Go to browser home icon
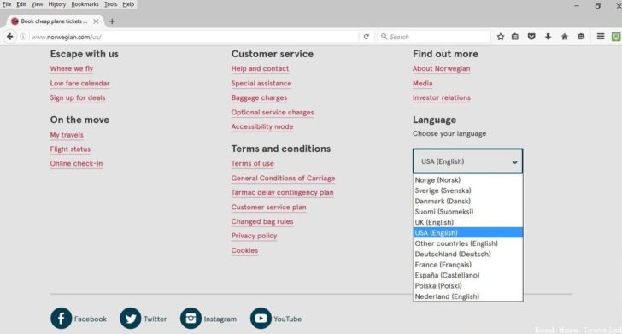The image size is (622, 334). (x=565, y=37)
